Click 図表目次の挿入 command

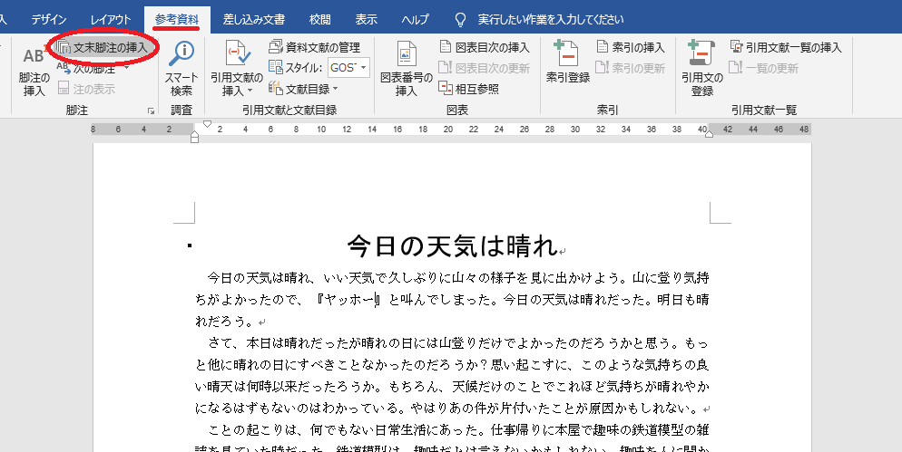click(x=484, y=47)
